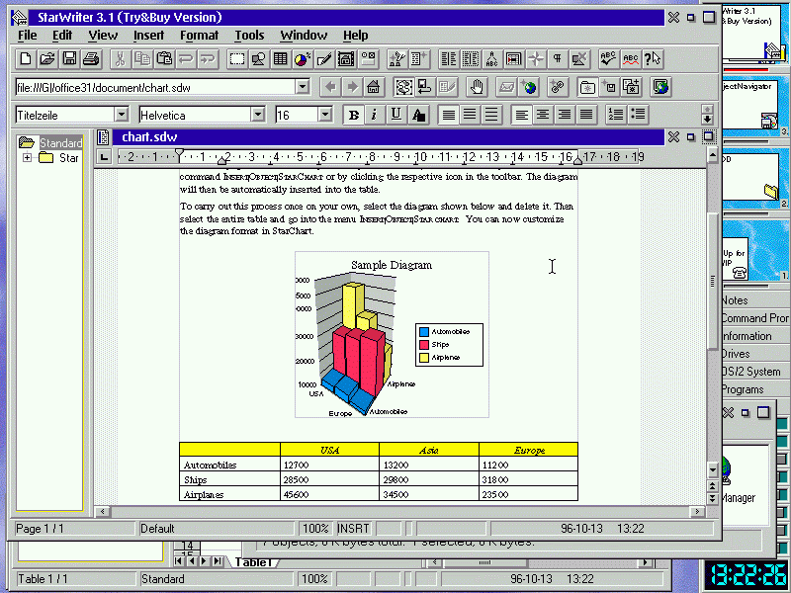Viewport: 791px width, 593px height.
Task: Toggle auto spellcheck with the red underline ABC icon
Action: click(631, 59)
